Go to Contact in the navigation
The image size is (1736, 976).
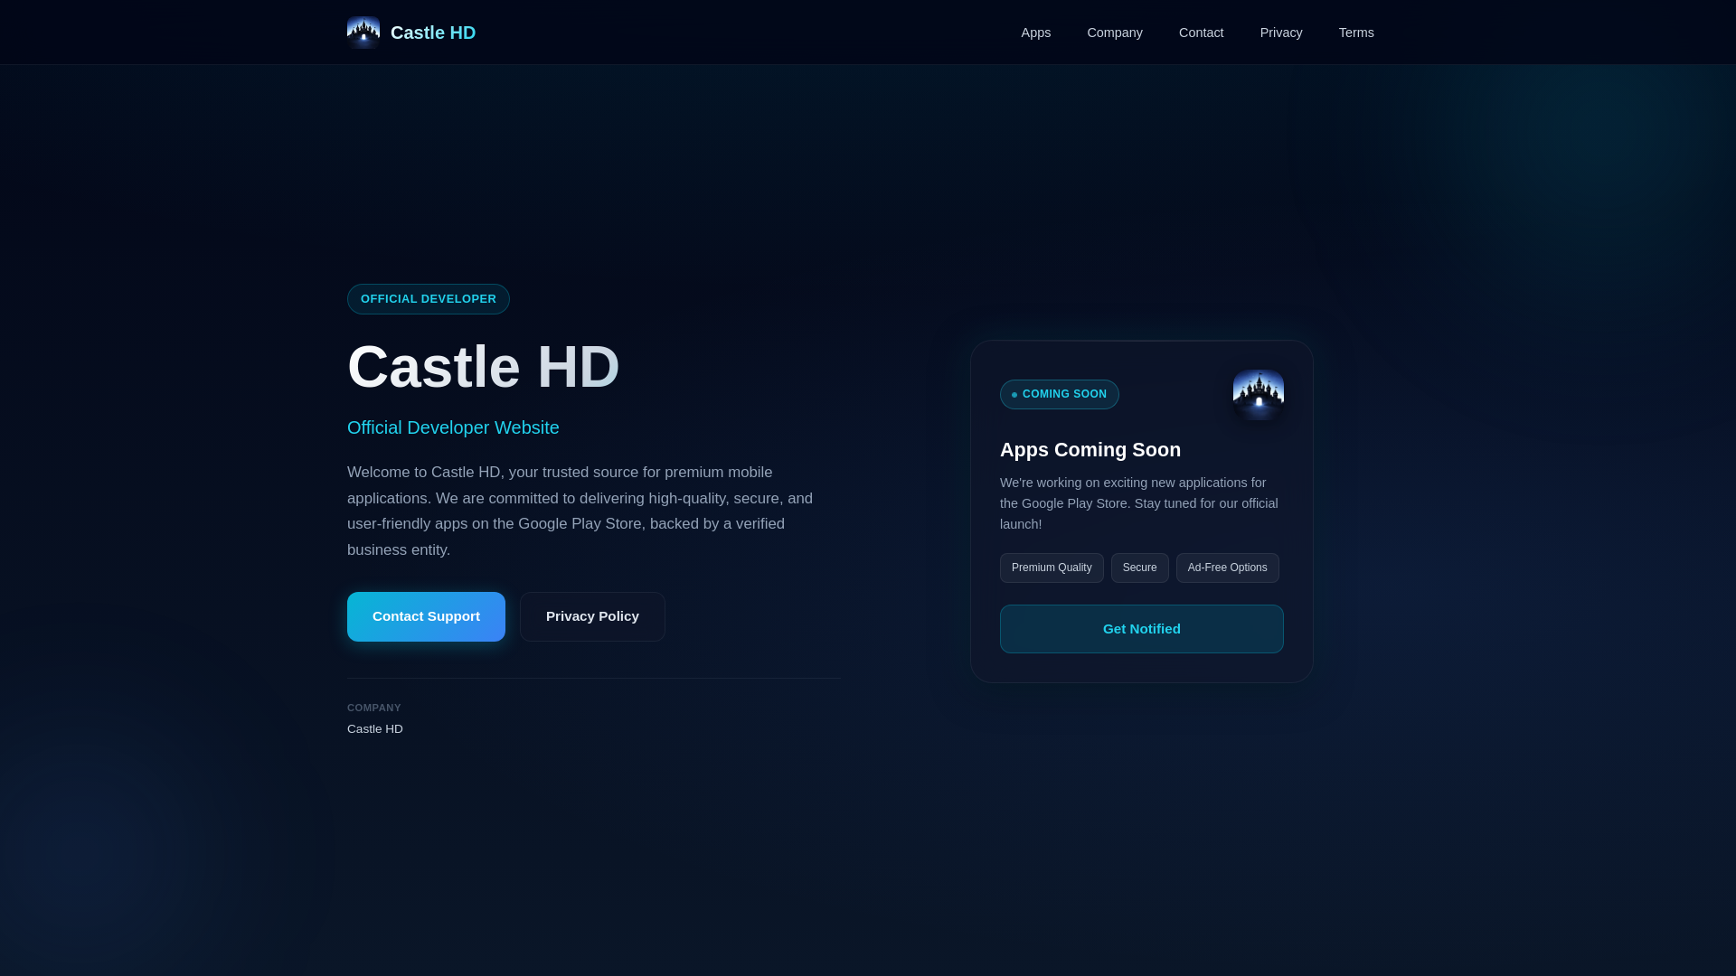tap(1202, 33)
